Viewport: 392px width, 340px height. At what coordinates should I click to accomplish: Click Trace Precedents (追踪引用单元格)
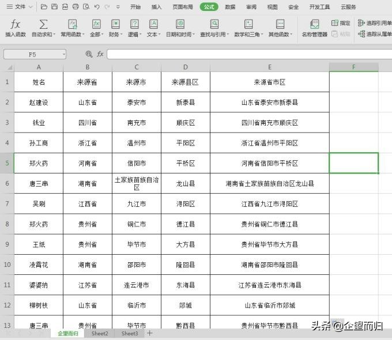click(375, 23)
